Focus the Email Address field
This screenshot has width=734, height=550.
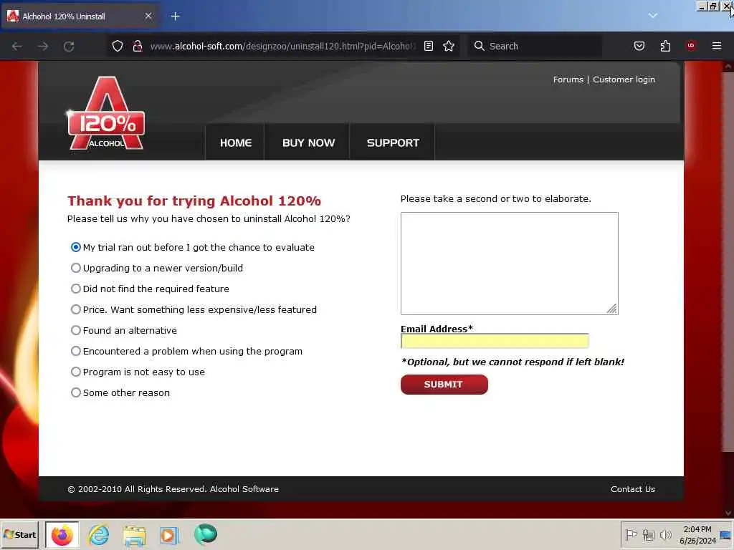point(495,341)
